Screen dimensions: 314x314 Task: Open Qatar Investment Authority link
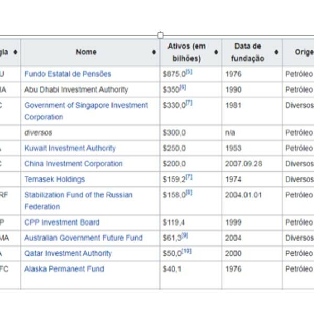pyautogui.click(x=68, y=253)
